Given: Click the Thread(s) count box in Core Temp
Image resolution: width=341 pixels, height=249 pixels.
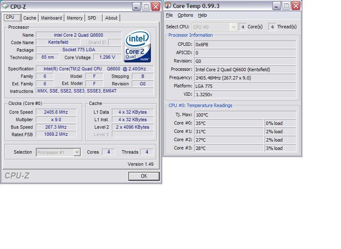Looking at the screenshot, I should [272, 27].
